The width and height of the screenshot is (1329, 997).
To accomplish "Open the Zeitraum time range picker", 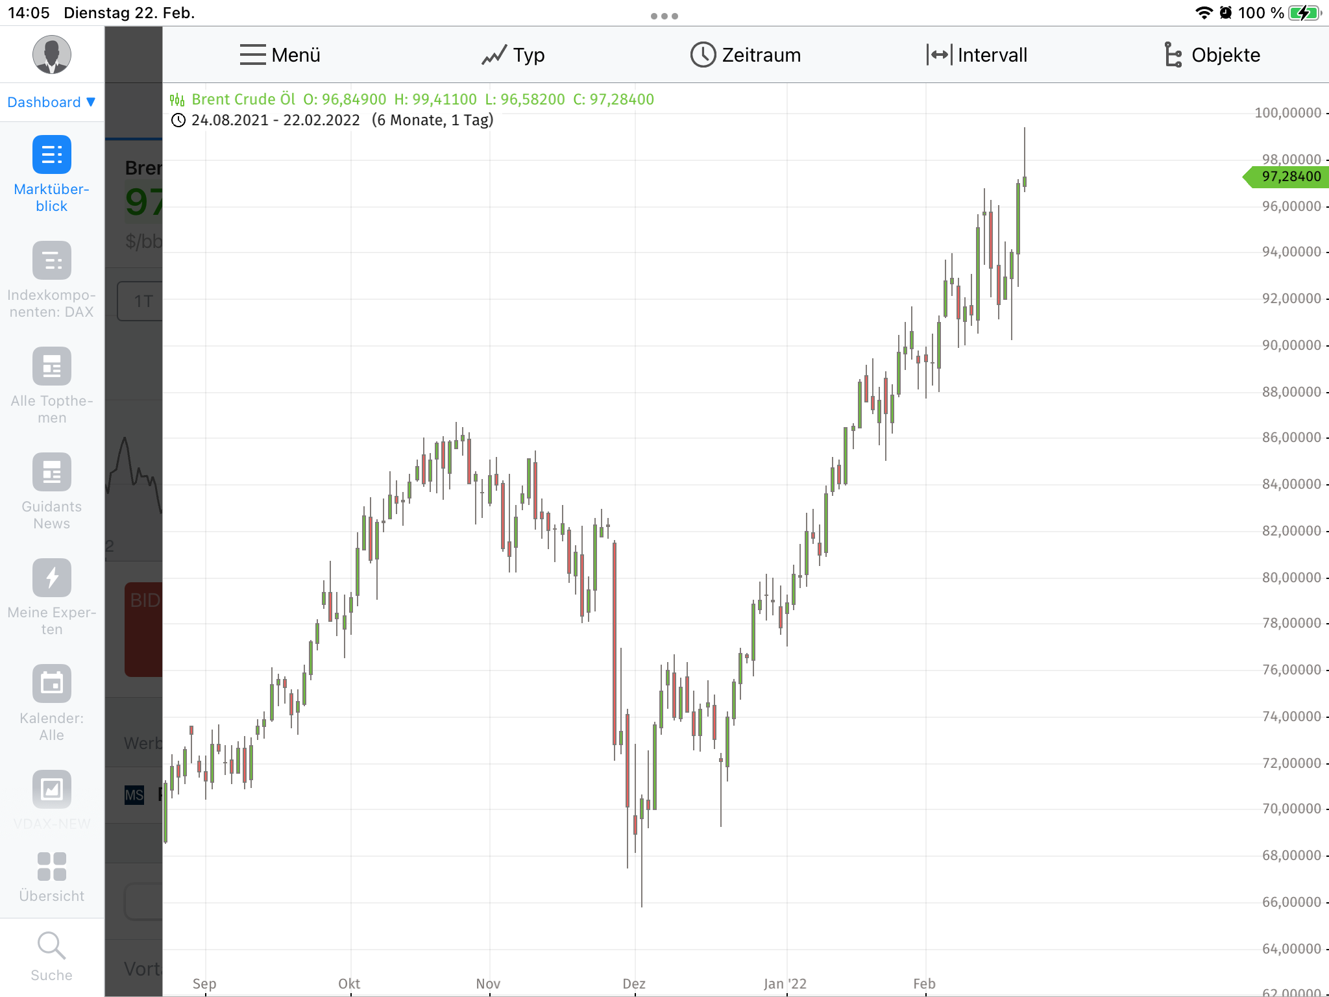I will pyautogui.click(x=745, y=55).
